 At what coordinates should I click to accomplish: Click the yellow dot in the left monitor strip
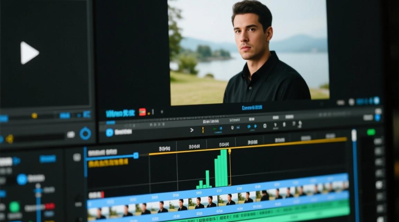click(x=34, y=115)
